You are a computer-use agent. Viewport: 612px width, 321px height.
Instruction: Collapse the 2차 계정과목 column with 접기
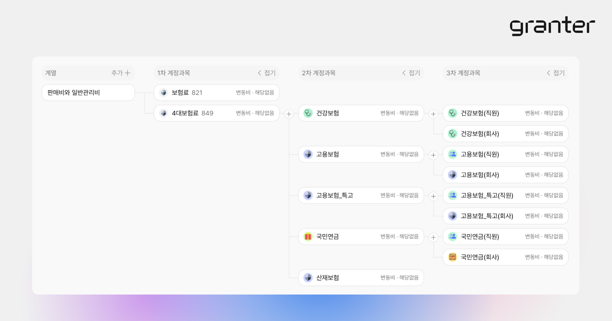pos(411,73)
